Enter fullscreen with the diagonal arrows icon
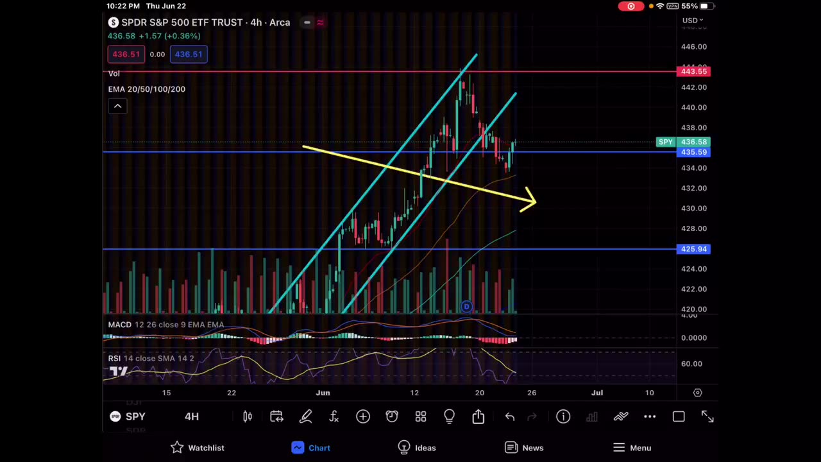 707,417
